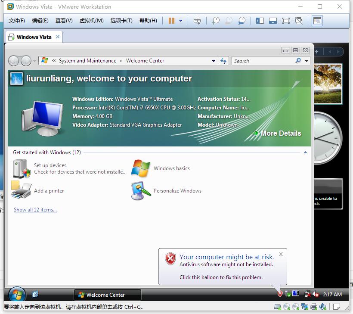
Task: Refresh the Welcome Center address bar
Action: pos(223,61)
